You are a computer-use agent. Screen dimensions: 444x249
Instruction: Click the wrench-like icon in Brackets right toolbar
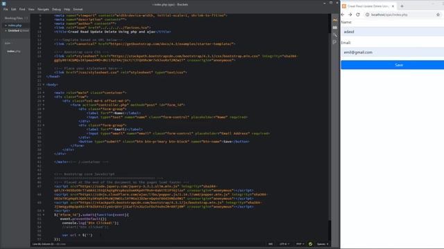pyautogui.click(x=335, y=35)
